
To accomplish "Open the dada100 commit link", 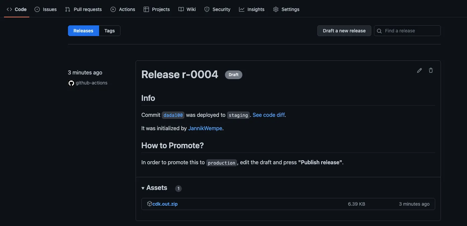I will tap(173, 115).
